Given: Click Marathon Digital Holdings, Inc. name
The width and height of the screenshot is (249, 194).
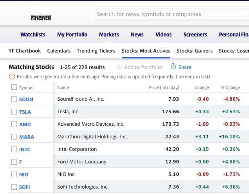Looking at the screenshot, I should pos(92,137).
